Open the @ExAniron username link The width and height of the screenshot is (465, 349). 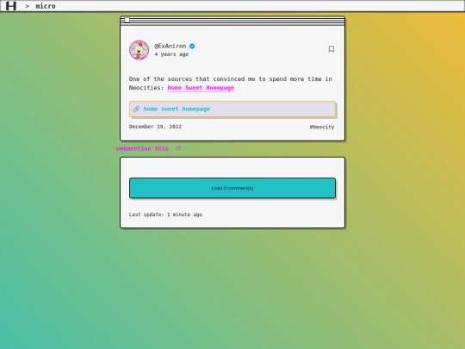(170, 46)
